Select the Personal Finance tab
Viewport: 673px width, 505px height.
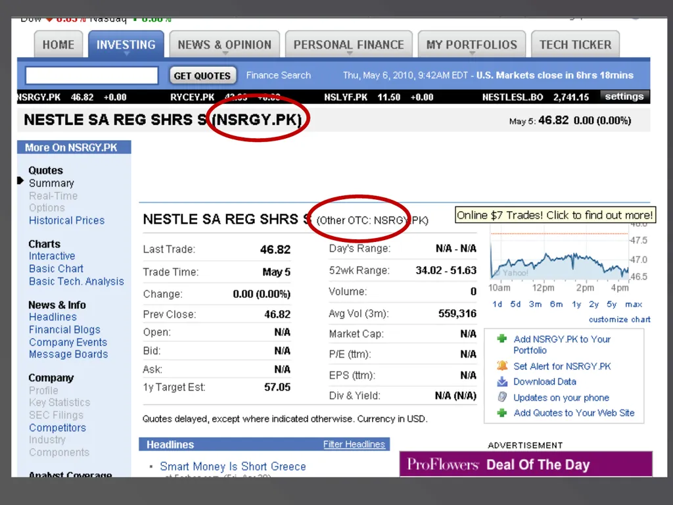click(x=348, y=44)
